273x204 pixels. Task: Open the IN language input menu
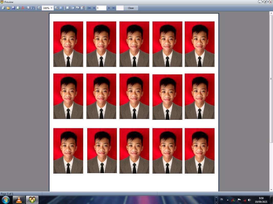[x=222, y=200]
